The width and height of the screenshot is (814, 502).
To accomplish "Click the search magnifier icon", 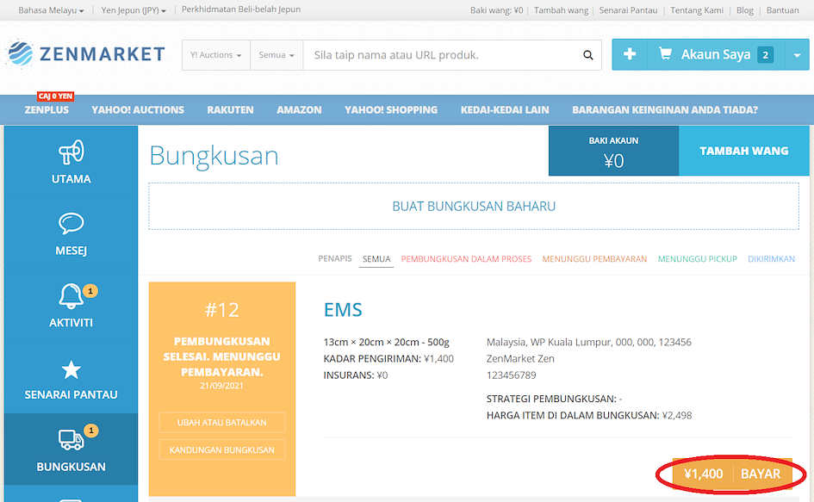I will 587,55.
